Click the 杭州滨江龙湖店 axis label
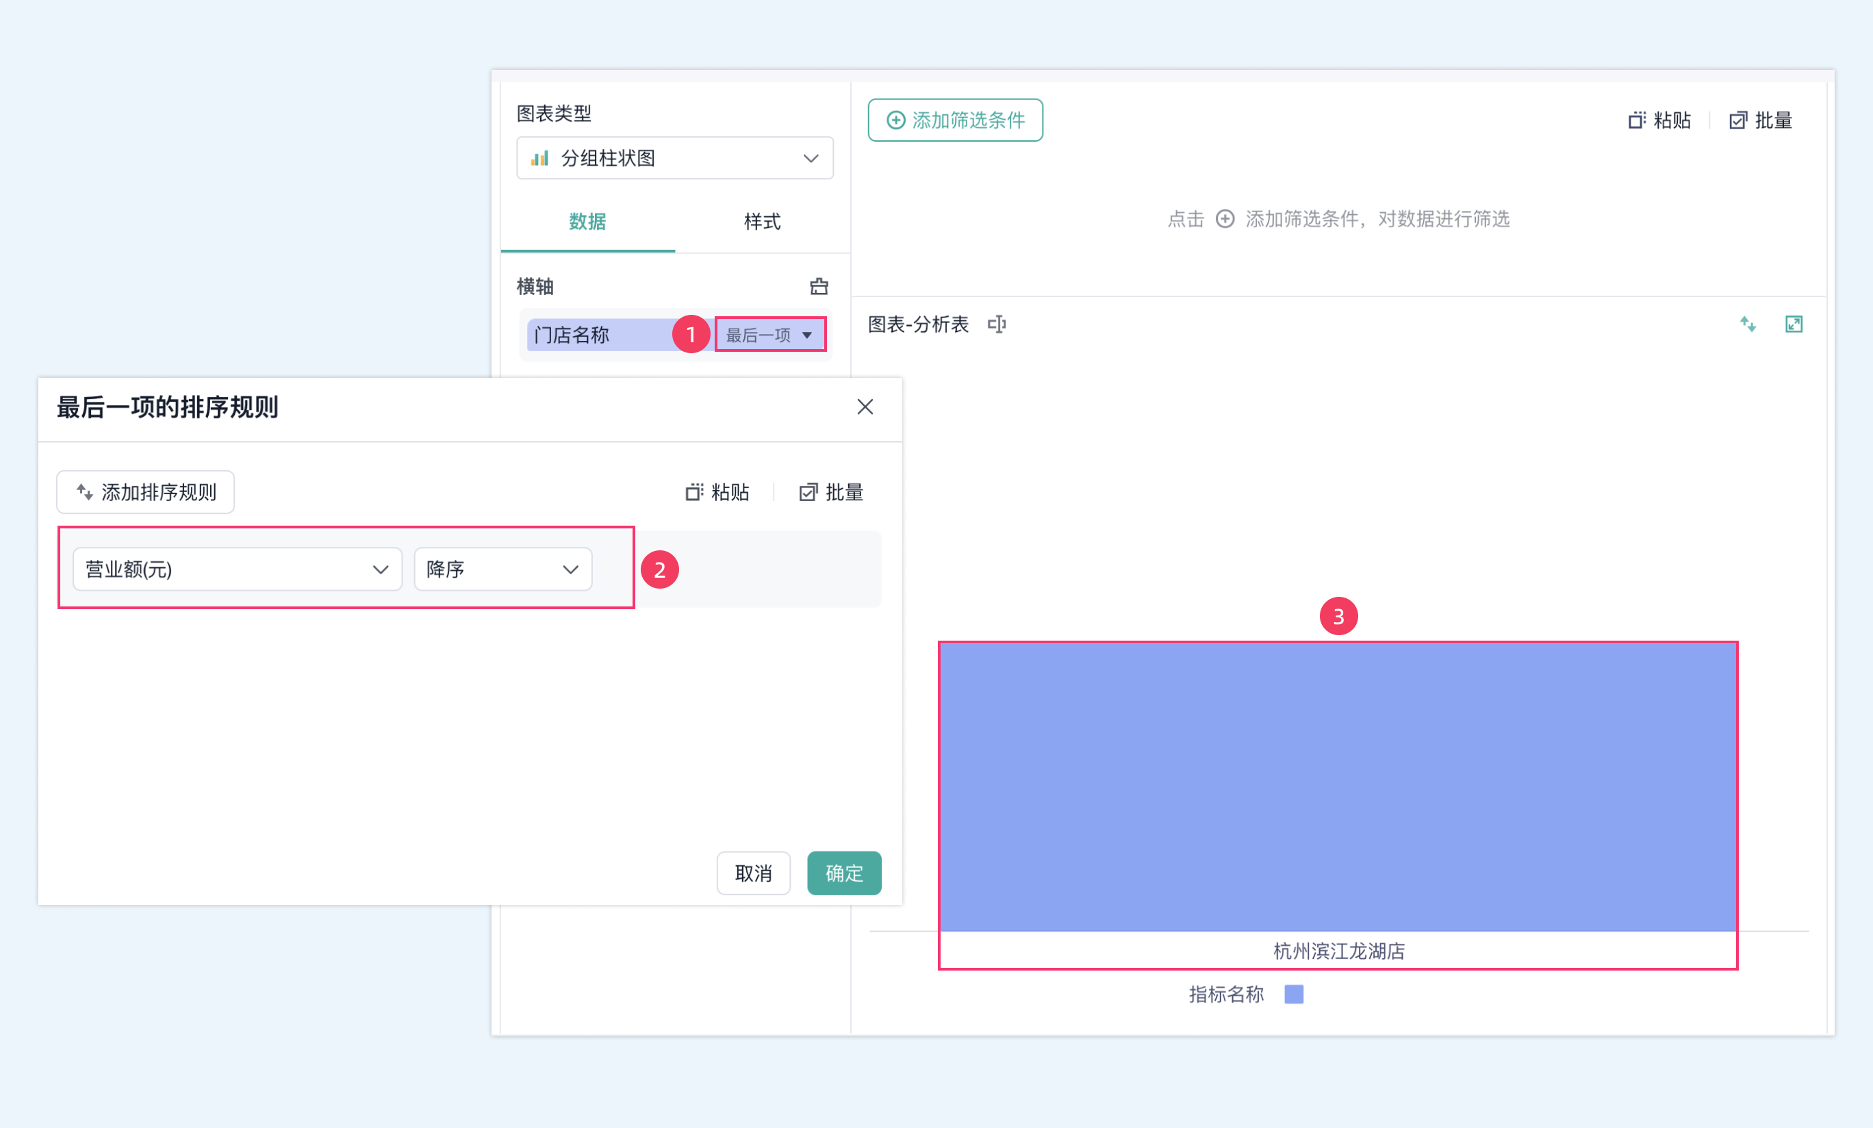The image size is (1873, 1128). tap(1338, 951)
